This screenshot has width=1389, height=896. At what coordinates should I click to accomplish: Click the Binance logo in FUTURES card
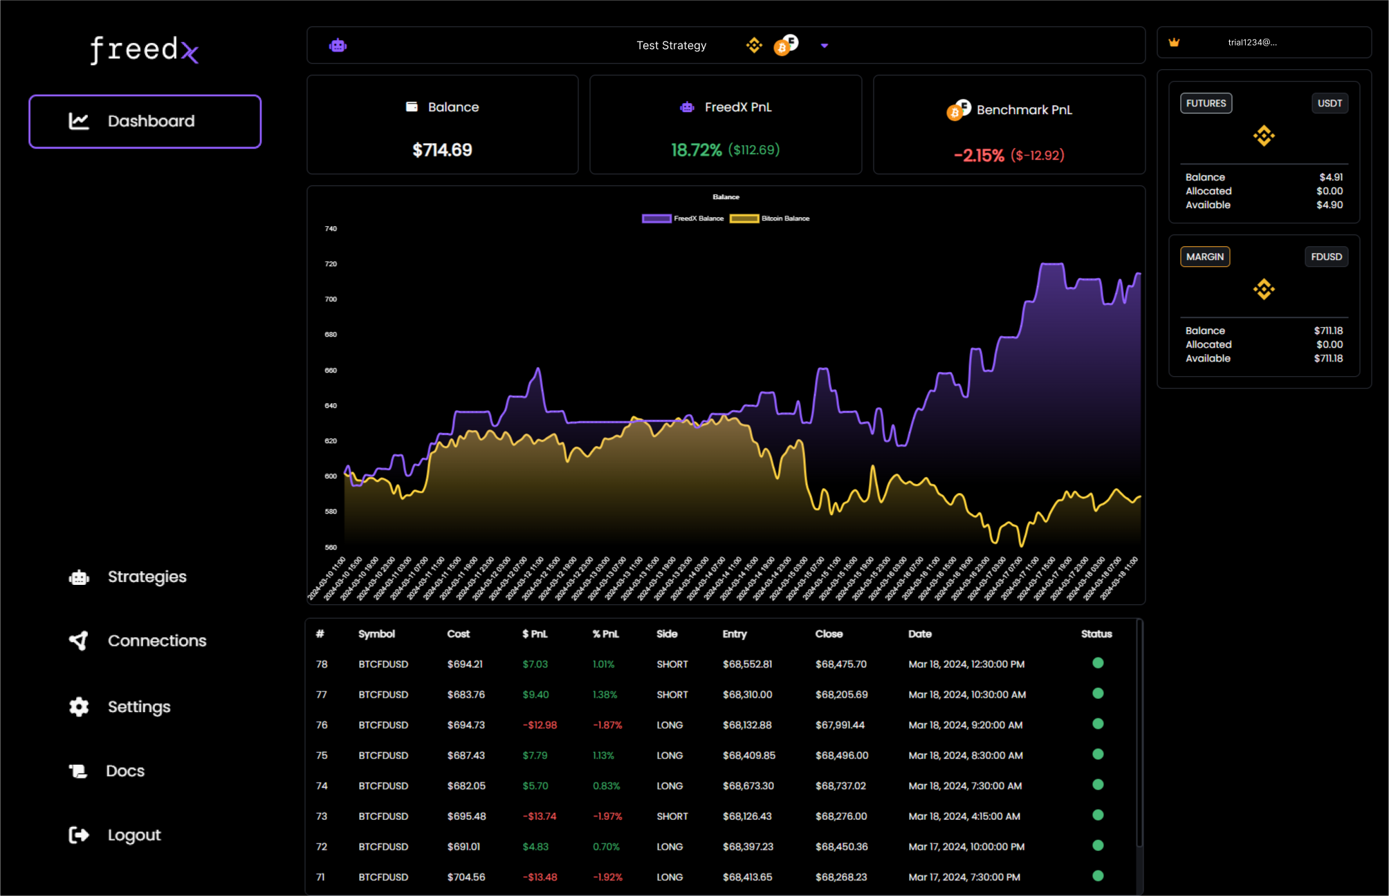point(1264,136)
